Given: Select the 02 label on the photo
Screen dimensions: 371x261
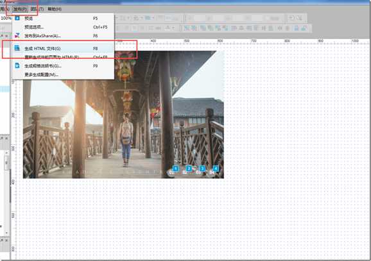Looking at the screenshot, I should coord(185,173).
